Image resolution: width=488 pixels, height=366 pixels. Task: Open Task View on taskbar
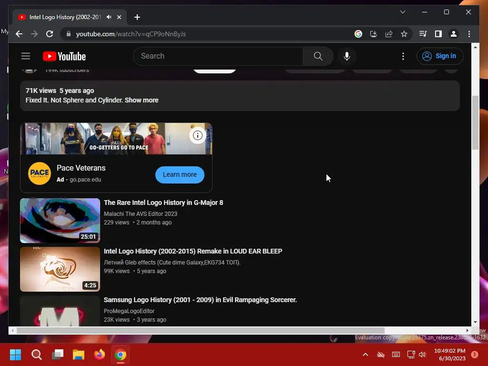(58, 355)
